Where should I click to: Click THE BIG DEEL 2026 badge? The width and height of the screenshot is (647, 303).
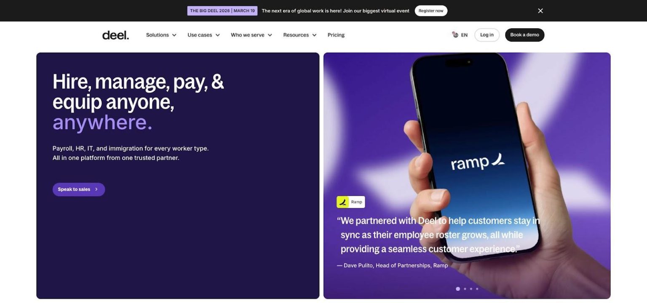222,11
